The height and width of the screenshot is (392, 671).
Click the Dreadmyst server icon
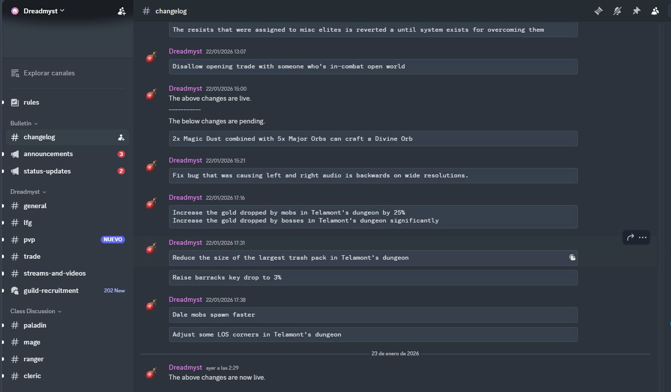14,10
